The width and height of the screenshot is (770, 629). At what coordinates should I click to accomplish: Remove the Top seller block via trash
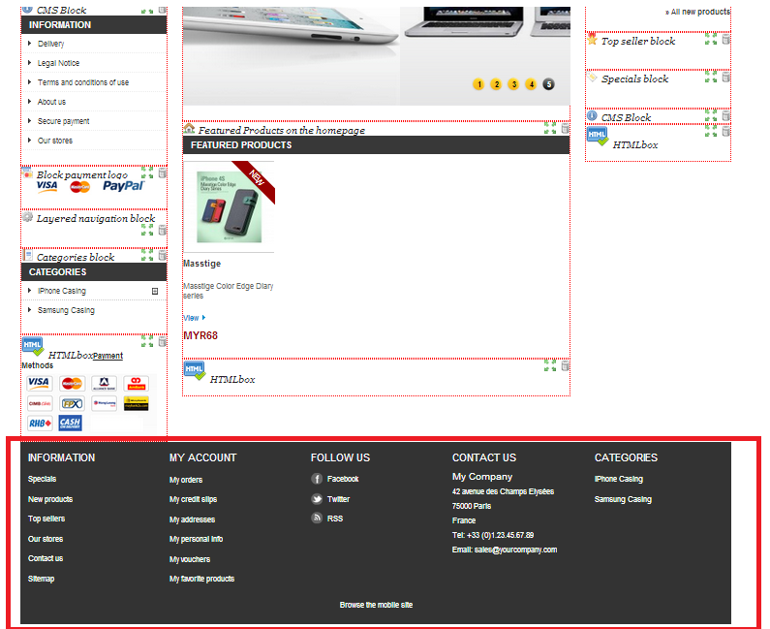(726, 40)
